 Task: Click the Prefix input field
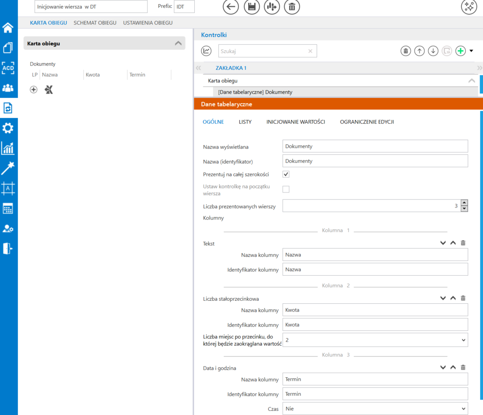[184, 6]
